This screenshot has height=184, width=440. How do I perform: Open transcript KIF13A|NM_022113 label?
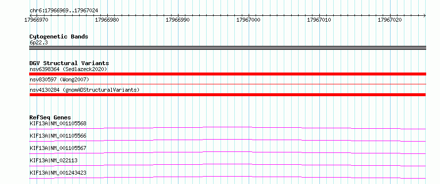point(53,160)
